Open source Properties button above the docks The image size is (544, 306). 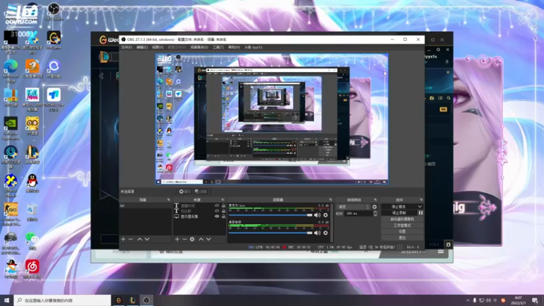pos(185,192)
